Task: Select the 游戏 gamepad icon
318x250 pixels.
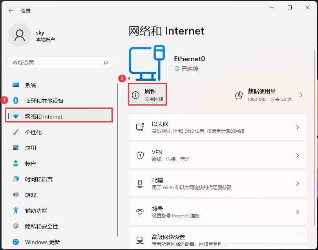Action: click(x=16, y=195)
